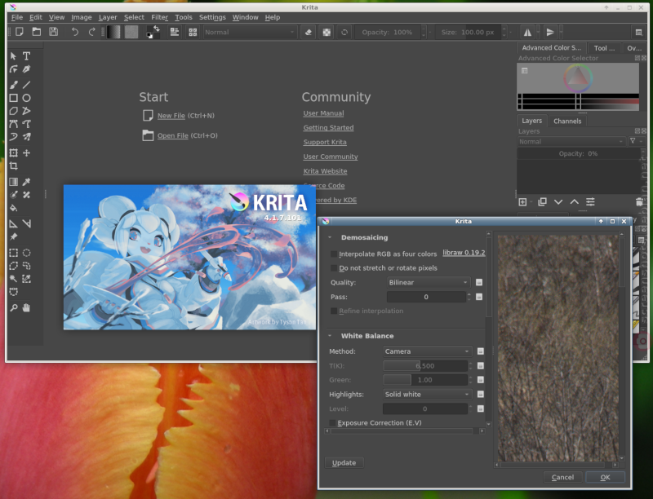653x499 pixels.
Task: Open the Getting Started link
Action: point(329,128)
